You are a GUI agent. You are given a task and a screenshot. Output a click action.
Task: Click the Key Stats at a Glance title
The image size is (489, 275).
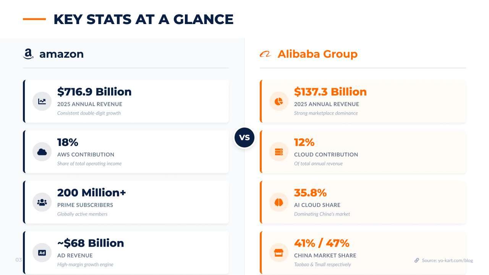pyautogui.click(x=143, y=19)
